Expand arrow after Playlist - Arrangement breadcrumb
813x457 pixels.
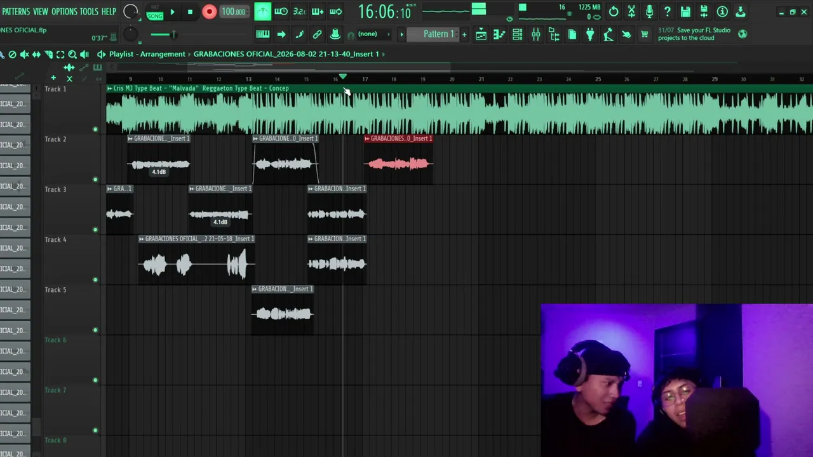coord(189,54)
